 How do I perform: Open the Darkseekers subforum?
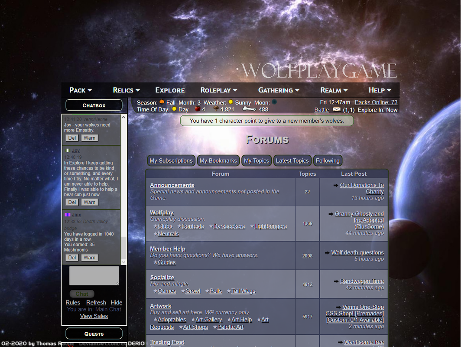(229, 226)
